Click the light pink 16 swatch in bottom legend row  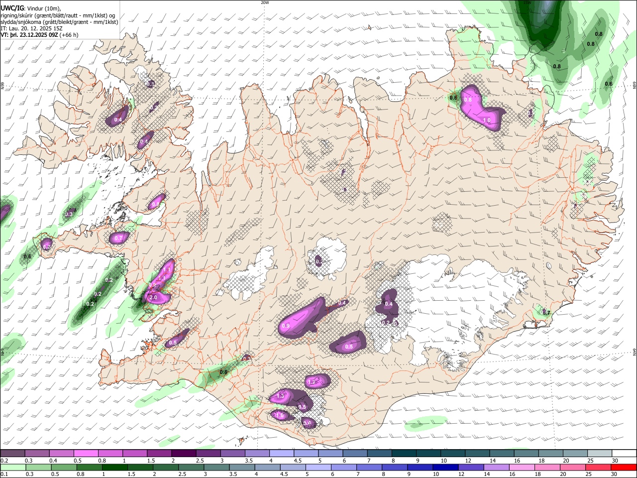point(522,467)
